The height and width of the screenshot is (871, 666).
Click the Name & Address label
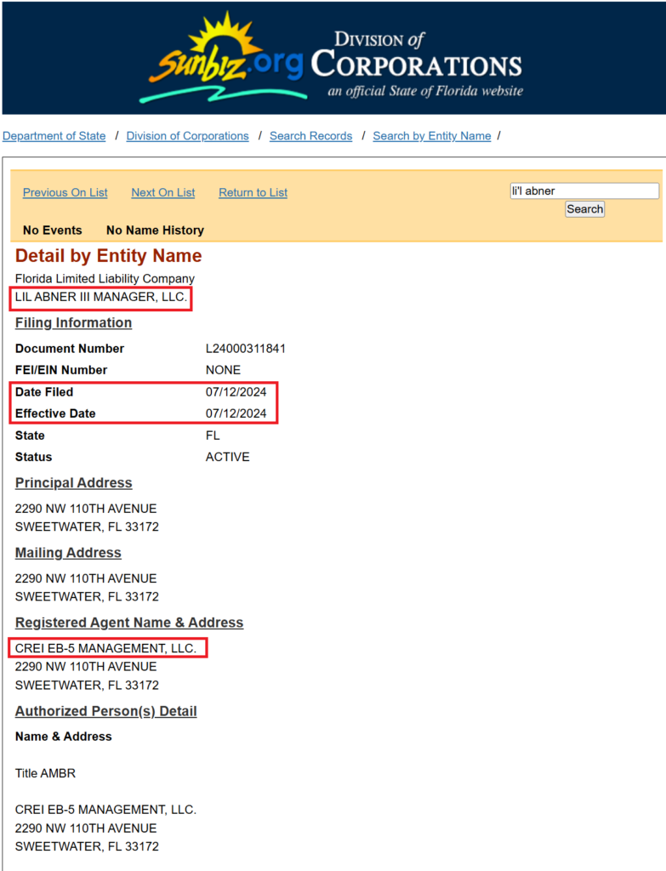63,737
